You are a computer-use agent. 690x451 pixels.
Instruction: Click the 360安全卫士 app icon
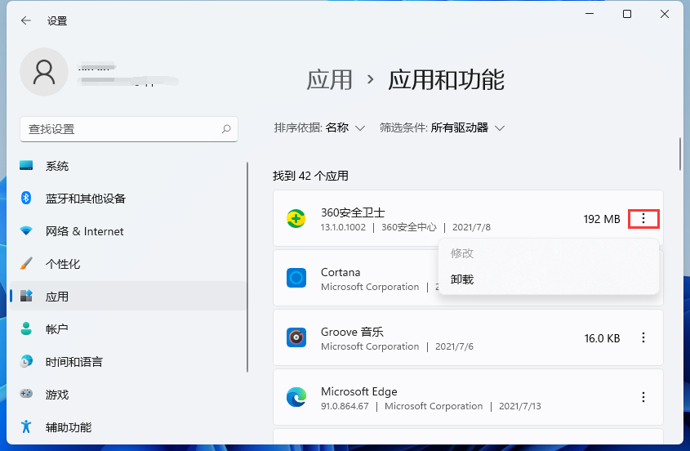click(x=296, y=218)
